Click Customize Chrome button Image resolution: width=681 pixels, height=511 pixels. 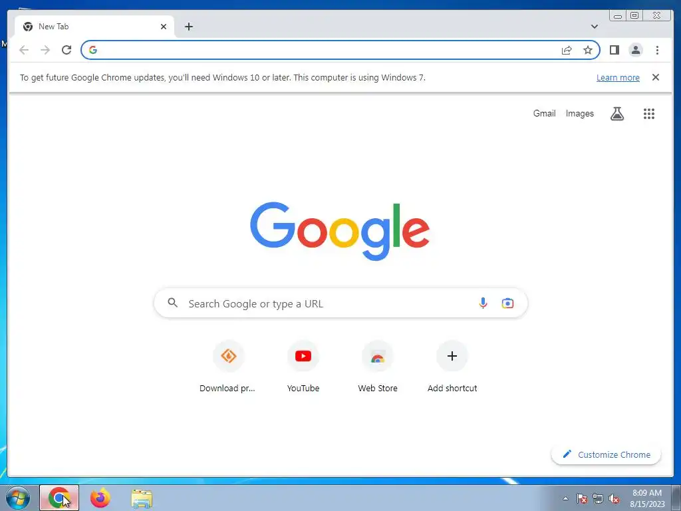tap(606, 454)
